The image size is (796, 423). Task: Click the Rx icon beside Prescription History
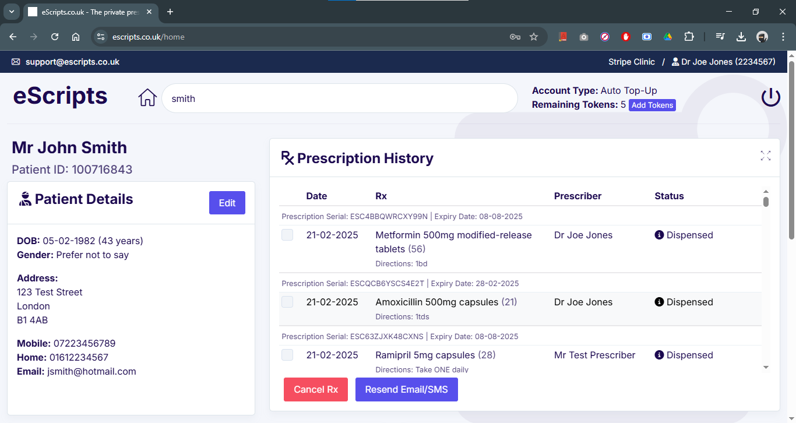tap(287, 158)
